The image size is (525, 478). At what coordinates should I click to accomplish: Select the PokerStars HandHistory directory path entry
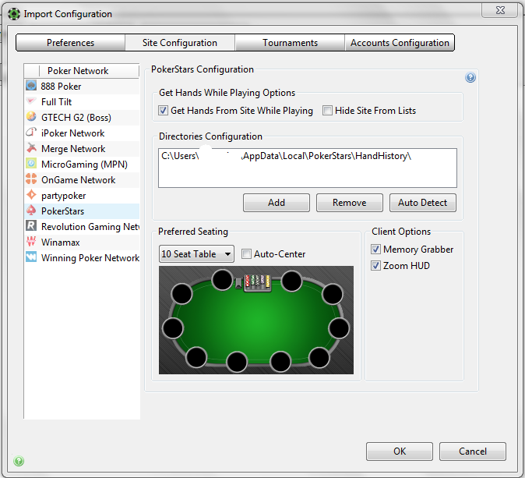287,156
